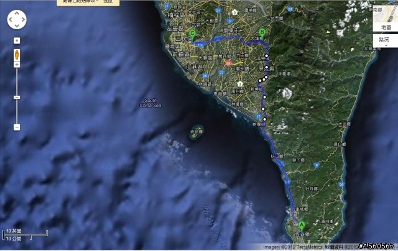This screenshot has height=251, width=398.
Task: Click the 小港區 district label
Action: (x=195, y=67)
